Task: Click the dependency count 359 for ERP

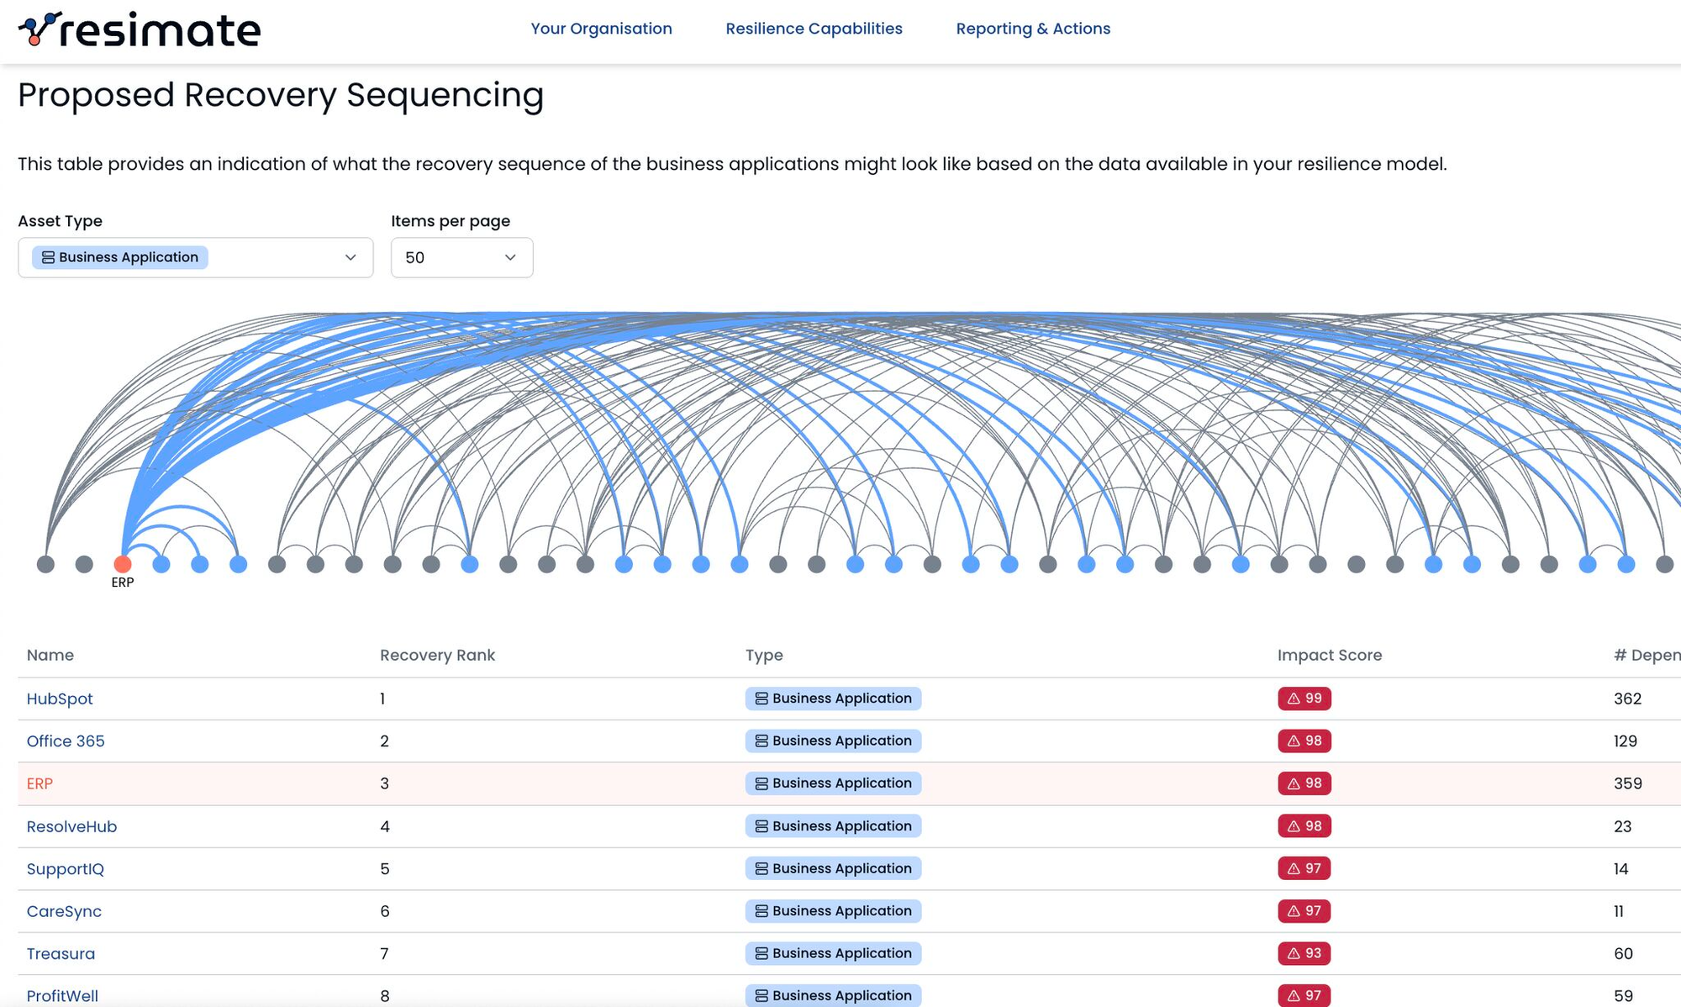Action: [x=1627, y=783]
